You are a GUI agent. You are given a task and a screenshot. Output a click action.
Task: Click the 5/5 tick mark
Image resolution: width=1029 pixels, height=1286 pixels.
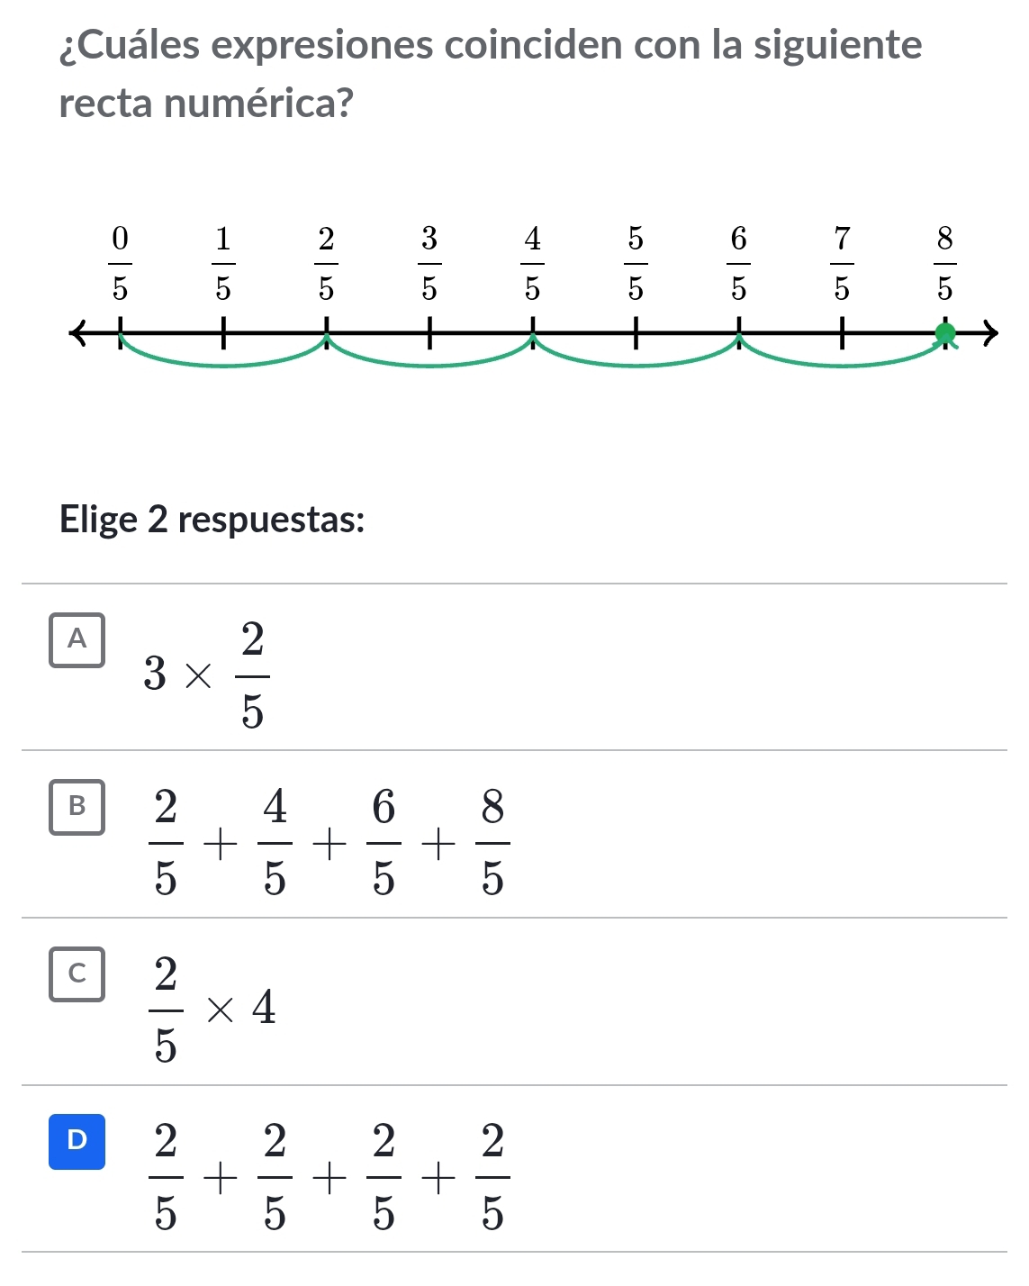(x=636, y=333)
